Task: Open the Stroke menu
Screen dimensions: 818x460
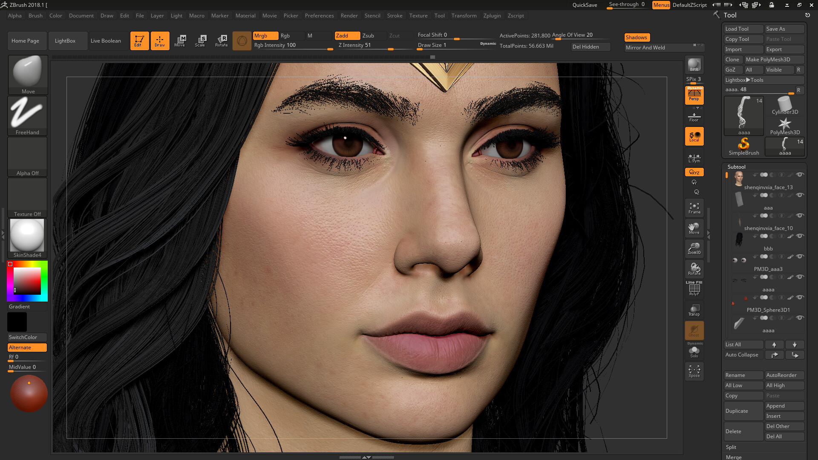Action: (395, 16)
